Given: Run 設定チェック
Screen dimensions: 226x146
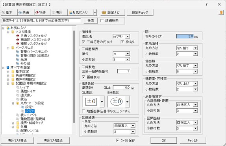Looking at the screenshot, I should point(140,13).
